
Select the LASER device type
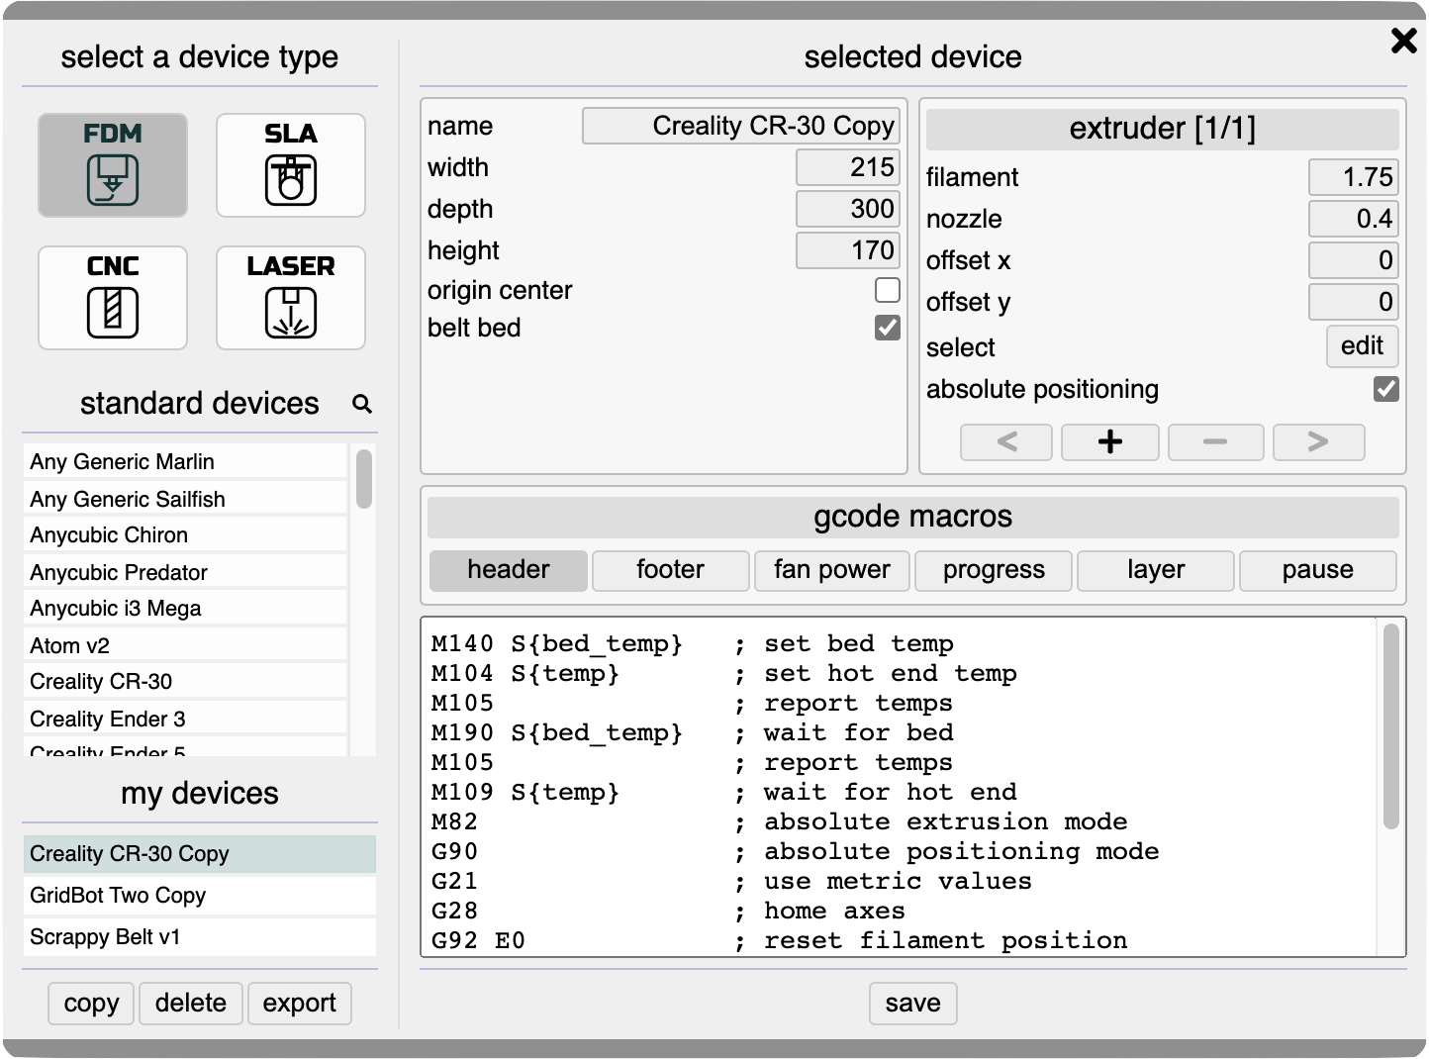pos(291,298)
